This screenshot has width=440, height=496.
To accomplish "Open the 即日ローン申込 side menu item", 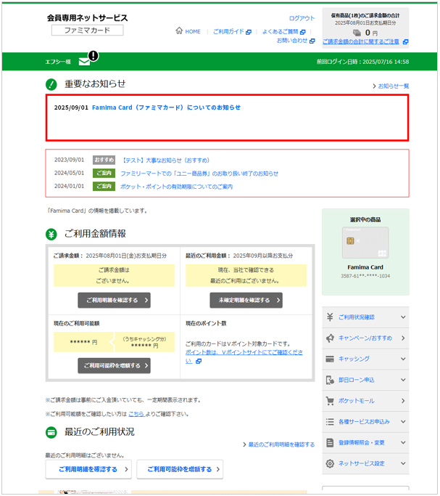I will tap(365, 380).
